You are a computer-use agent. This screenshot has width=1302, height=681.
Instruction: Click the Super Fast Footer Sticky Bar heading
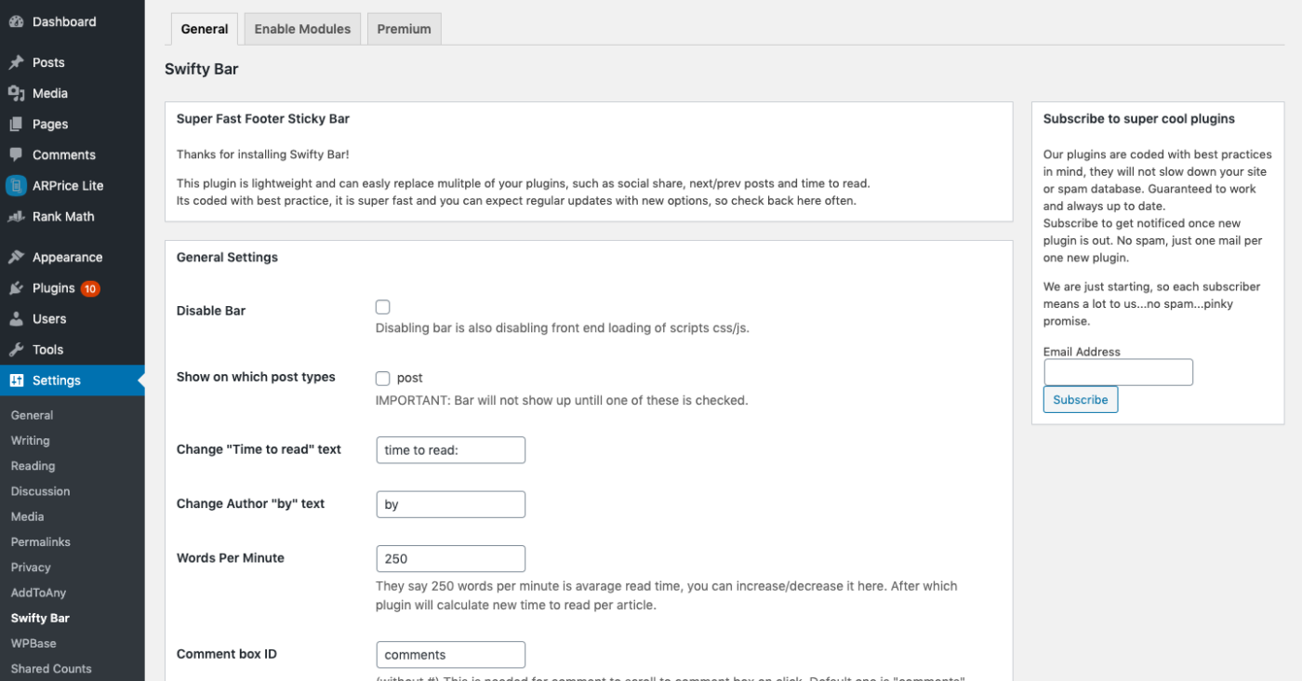(x=263, y=119)
